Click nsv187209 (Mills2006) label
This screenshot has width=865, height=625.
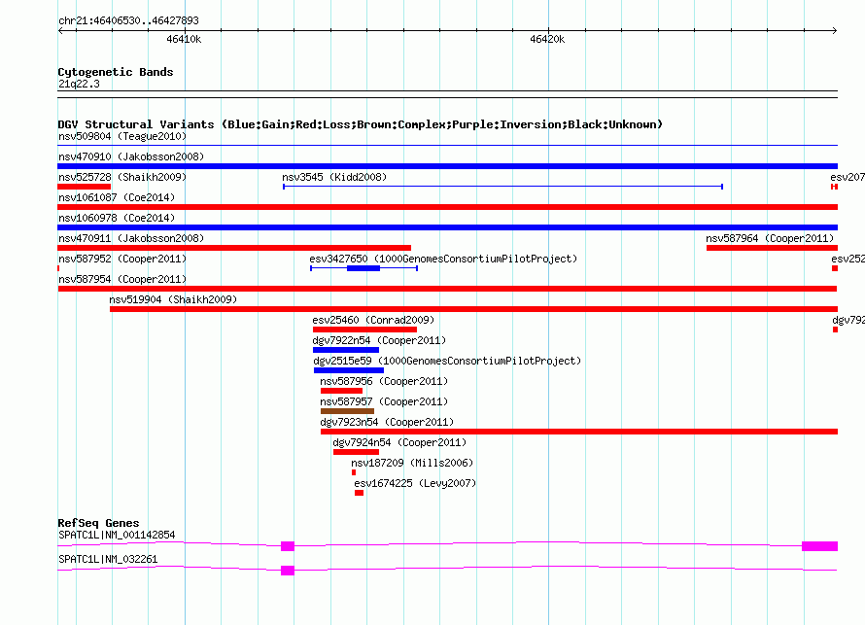pyautogui.click(x=413, y=463)
